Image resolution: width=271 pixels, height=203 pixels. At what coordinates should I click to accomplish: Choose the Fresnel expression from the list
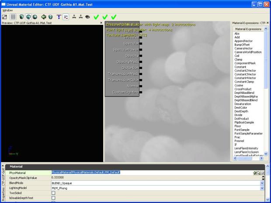240,141
